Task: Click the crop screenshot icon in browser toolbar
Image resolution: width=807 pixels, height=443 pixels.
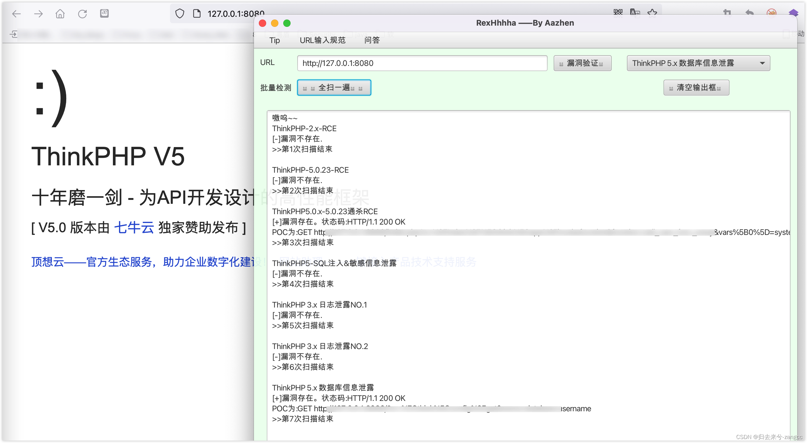Action: tap(727, 13)
